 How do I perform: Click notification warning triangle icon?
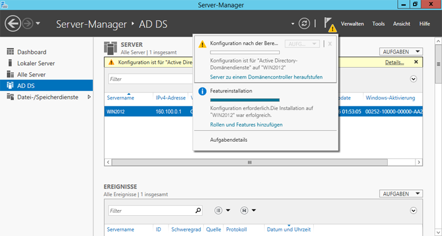[x=202, y=44]
